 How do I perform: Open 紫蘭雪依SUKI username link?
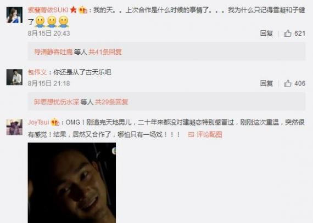(48, 10)
